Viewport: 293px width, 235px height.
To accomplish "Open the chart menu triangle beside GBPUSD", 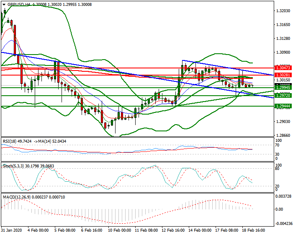I will point(4,5).
